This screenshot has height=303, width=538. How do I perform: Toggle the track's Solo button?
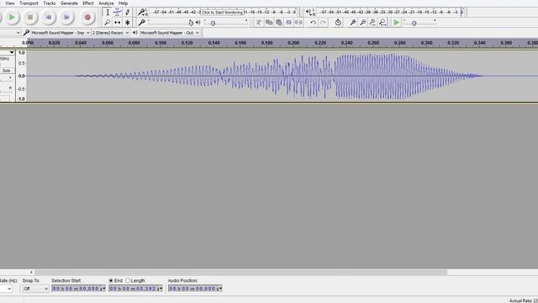pos(6,71)
